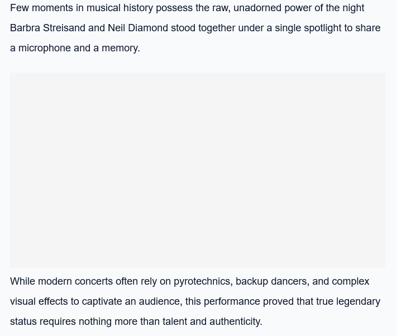
Task: Click the name "Neil Diamond" in the text
Action: 137,28
